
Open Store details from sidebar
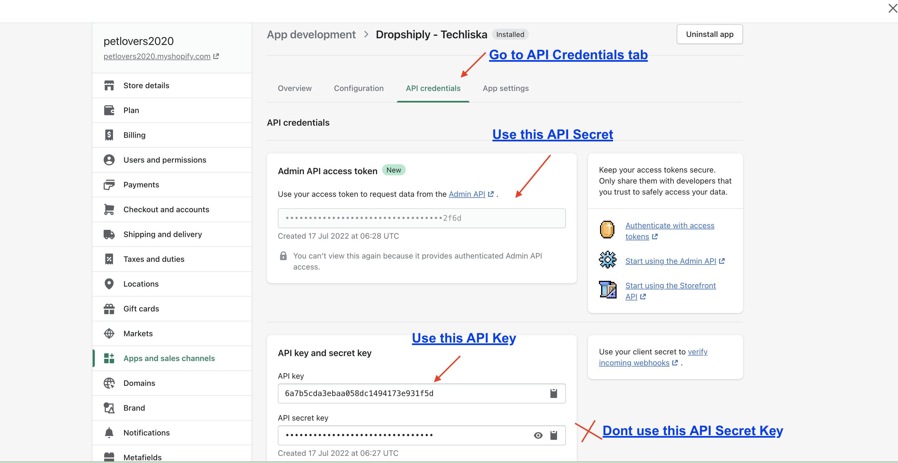tap(146, 85)
